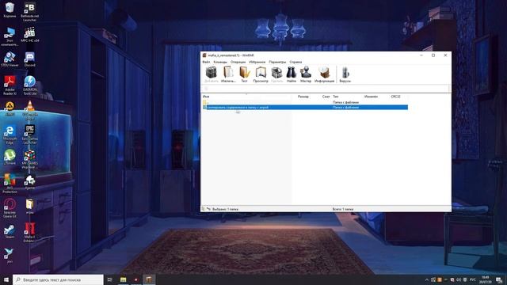
Task: Click the Delete (Удалить) toolbar icon
Action: [276, 74]
